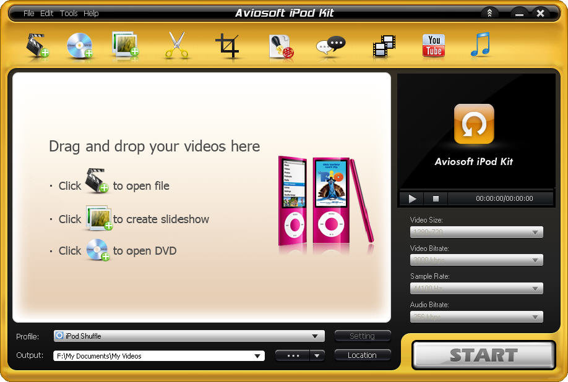Viewport: 568px width, 382px height.
Task: Click the Add Photo slideshow toolbar icon
Action: (126, 44)
